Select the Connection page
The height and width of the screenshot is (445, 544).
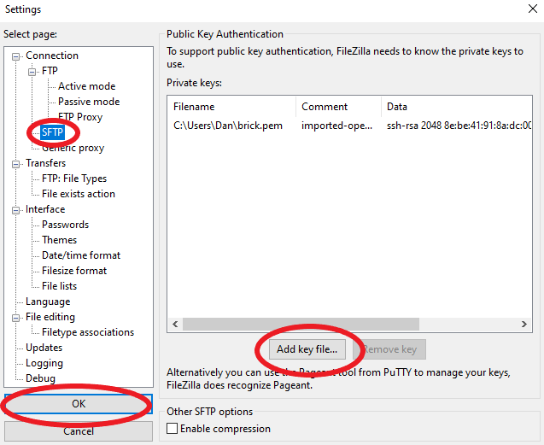click(52, 56)
